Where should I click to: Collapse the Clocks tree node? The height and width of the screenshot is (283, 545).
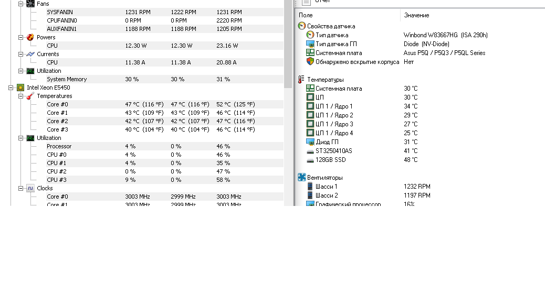pos(20,188)
